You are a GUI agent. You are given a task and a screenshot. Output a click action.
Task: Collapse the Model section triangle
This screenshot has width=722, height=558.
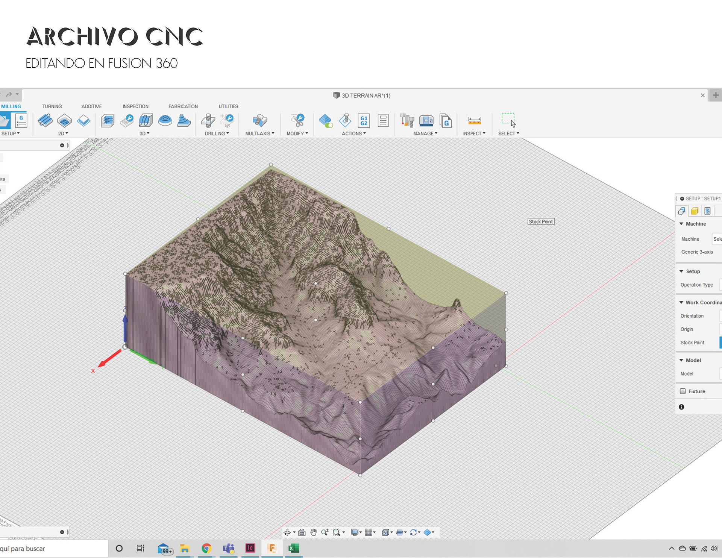pos(681,360)
